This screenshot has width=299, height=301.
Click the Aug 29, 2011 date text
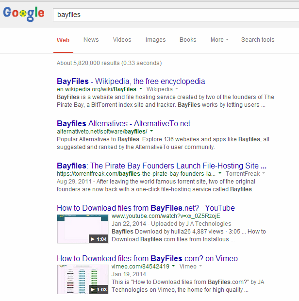coord(74,182)
